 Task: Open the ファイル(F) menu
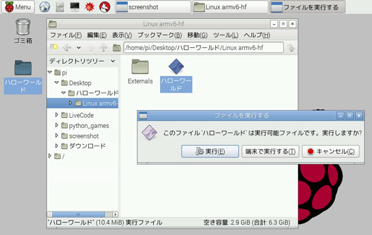[x=66, y=35]
